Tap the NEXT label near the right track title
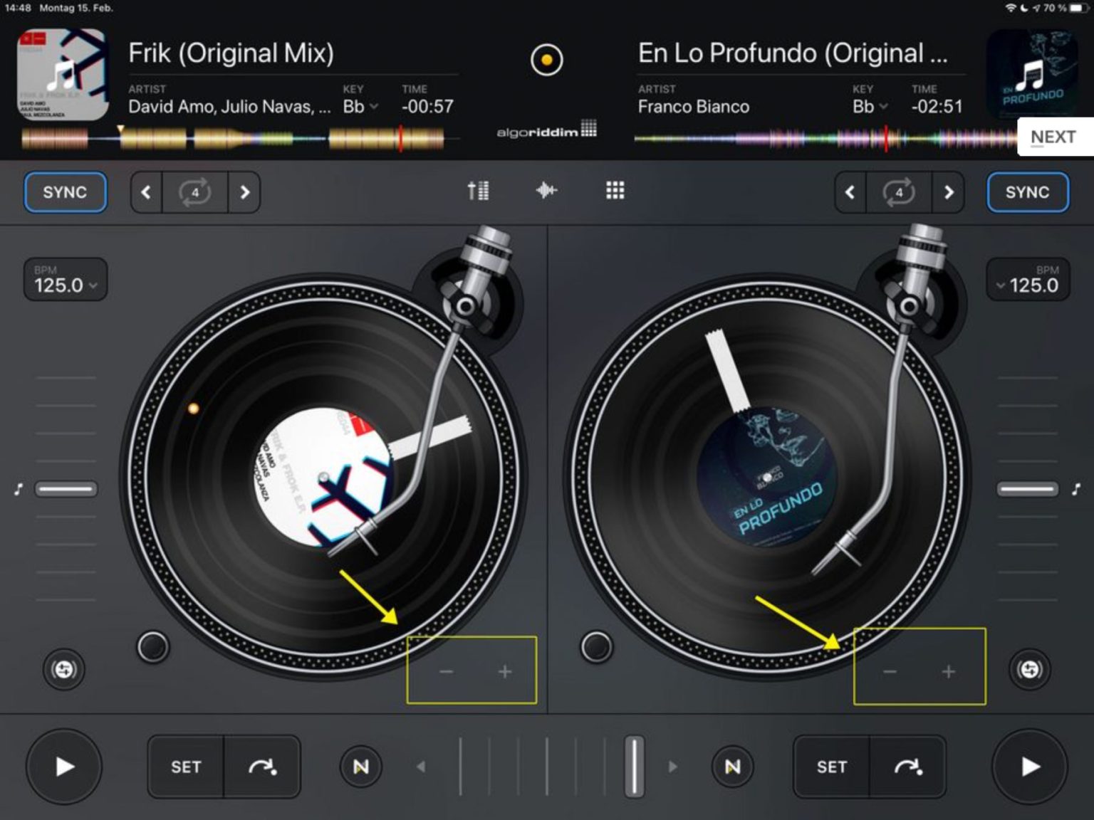Screen dimensions: 1094x820 click(1053, 137)
